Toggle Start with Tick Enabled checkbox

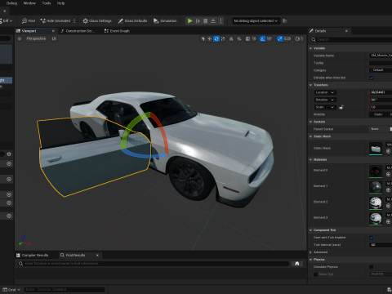point(372,238)
